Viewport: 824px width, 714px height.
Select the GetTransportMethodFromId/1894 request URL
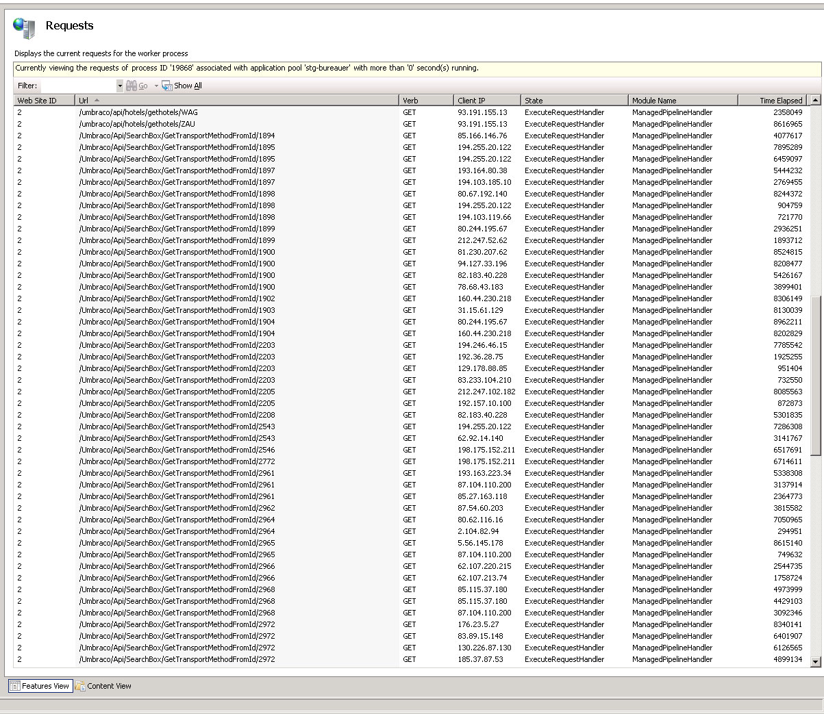pos(177,136)
